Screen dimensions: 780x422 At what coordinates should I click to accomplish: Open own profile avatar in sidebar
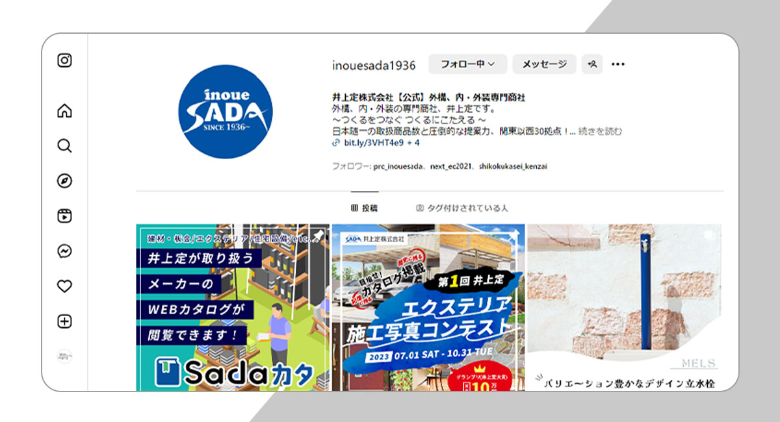pos(64,356)
